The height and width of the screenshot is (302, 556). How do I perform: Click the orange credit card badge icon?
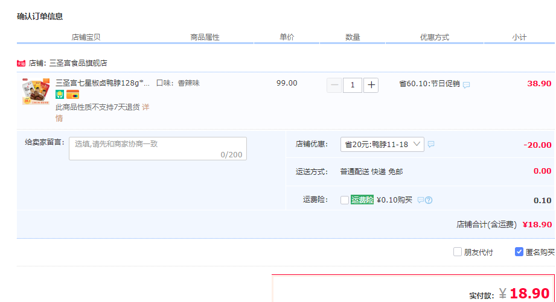click(x=72, y=95)
